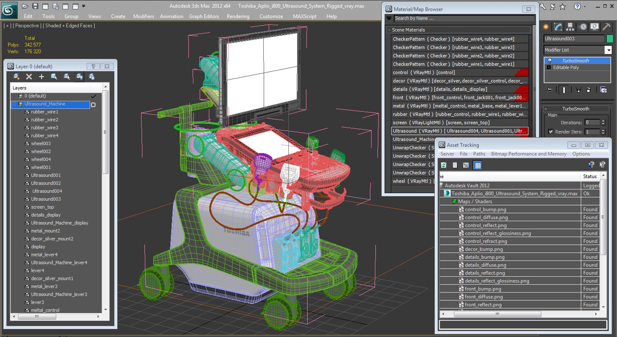Image resolution: width=617 pixels, height=337 pixels.
Task: Open the MAXScript menu
Action: (305, 16)
